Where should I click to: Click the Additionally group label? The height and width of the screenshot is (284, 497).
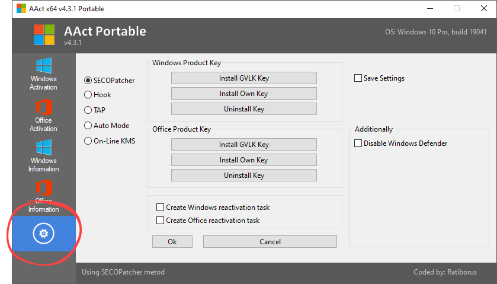(x=374, y=129)
